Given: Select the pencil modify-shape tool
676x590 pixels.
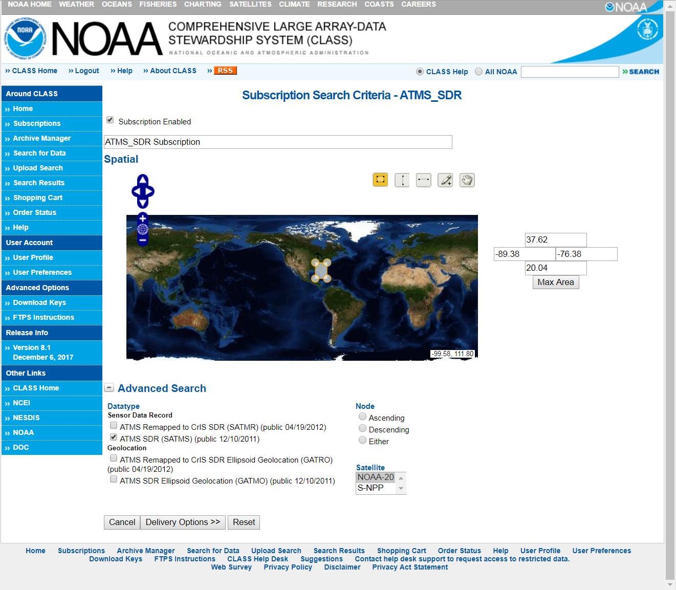Looking at the screenshot, I should tap(446, 180).
